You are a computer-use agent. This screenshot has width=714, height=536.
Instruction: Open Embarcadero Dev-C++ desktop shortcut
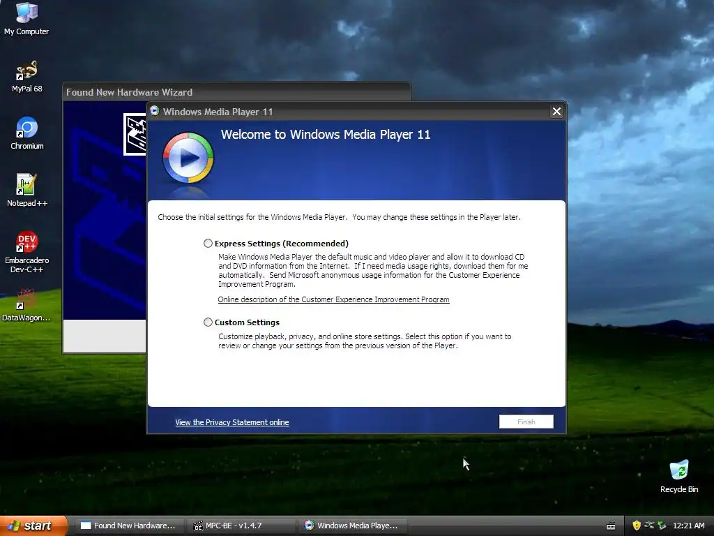click(x=27, y=252)
